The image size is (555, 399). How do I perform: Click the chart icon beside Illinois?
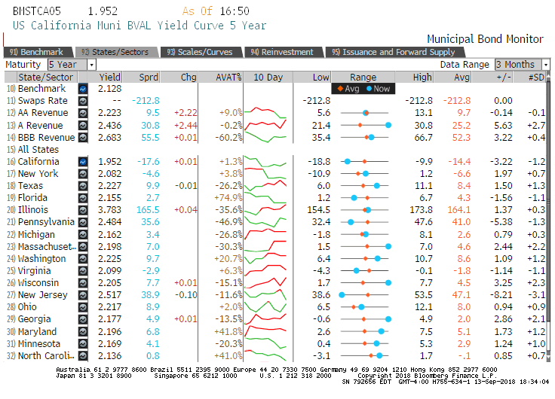(x=83, y=210)
